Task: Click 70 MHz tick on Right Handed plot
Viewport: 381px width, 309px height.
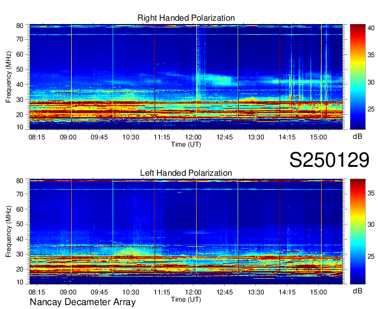Action: point(20,39)
